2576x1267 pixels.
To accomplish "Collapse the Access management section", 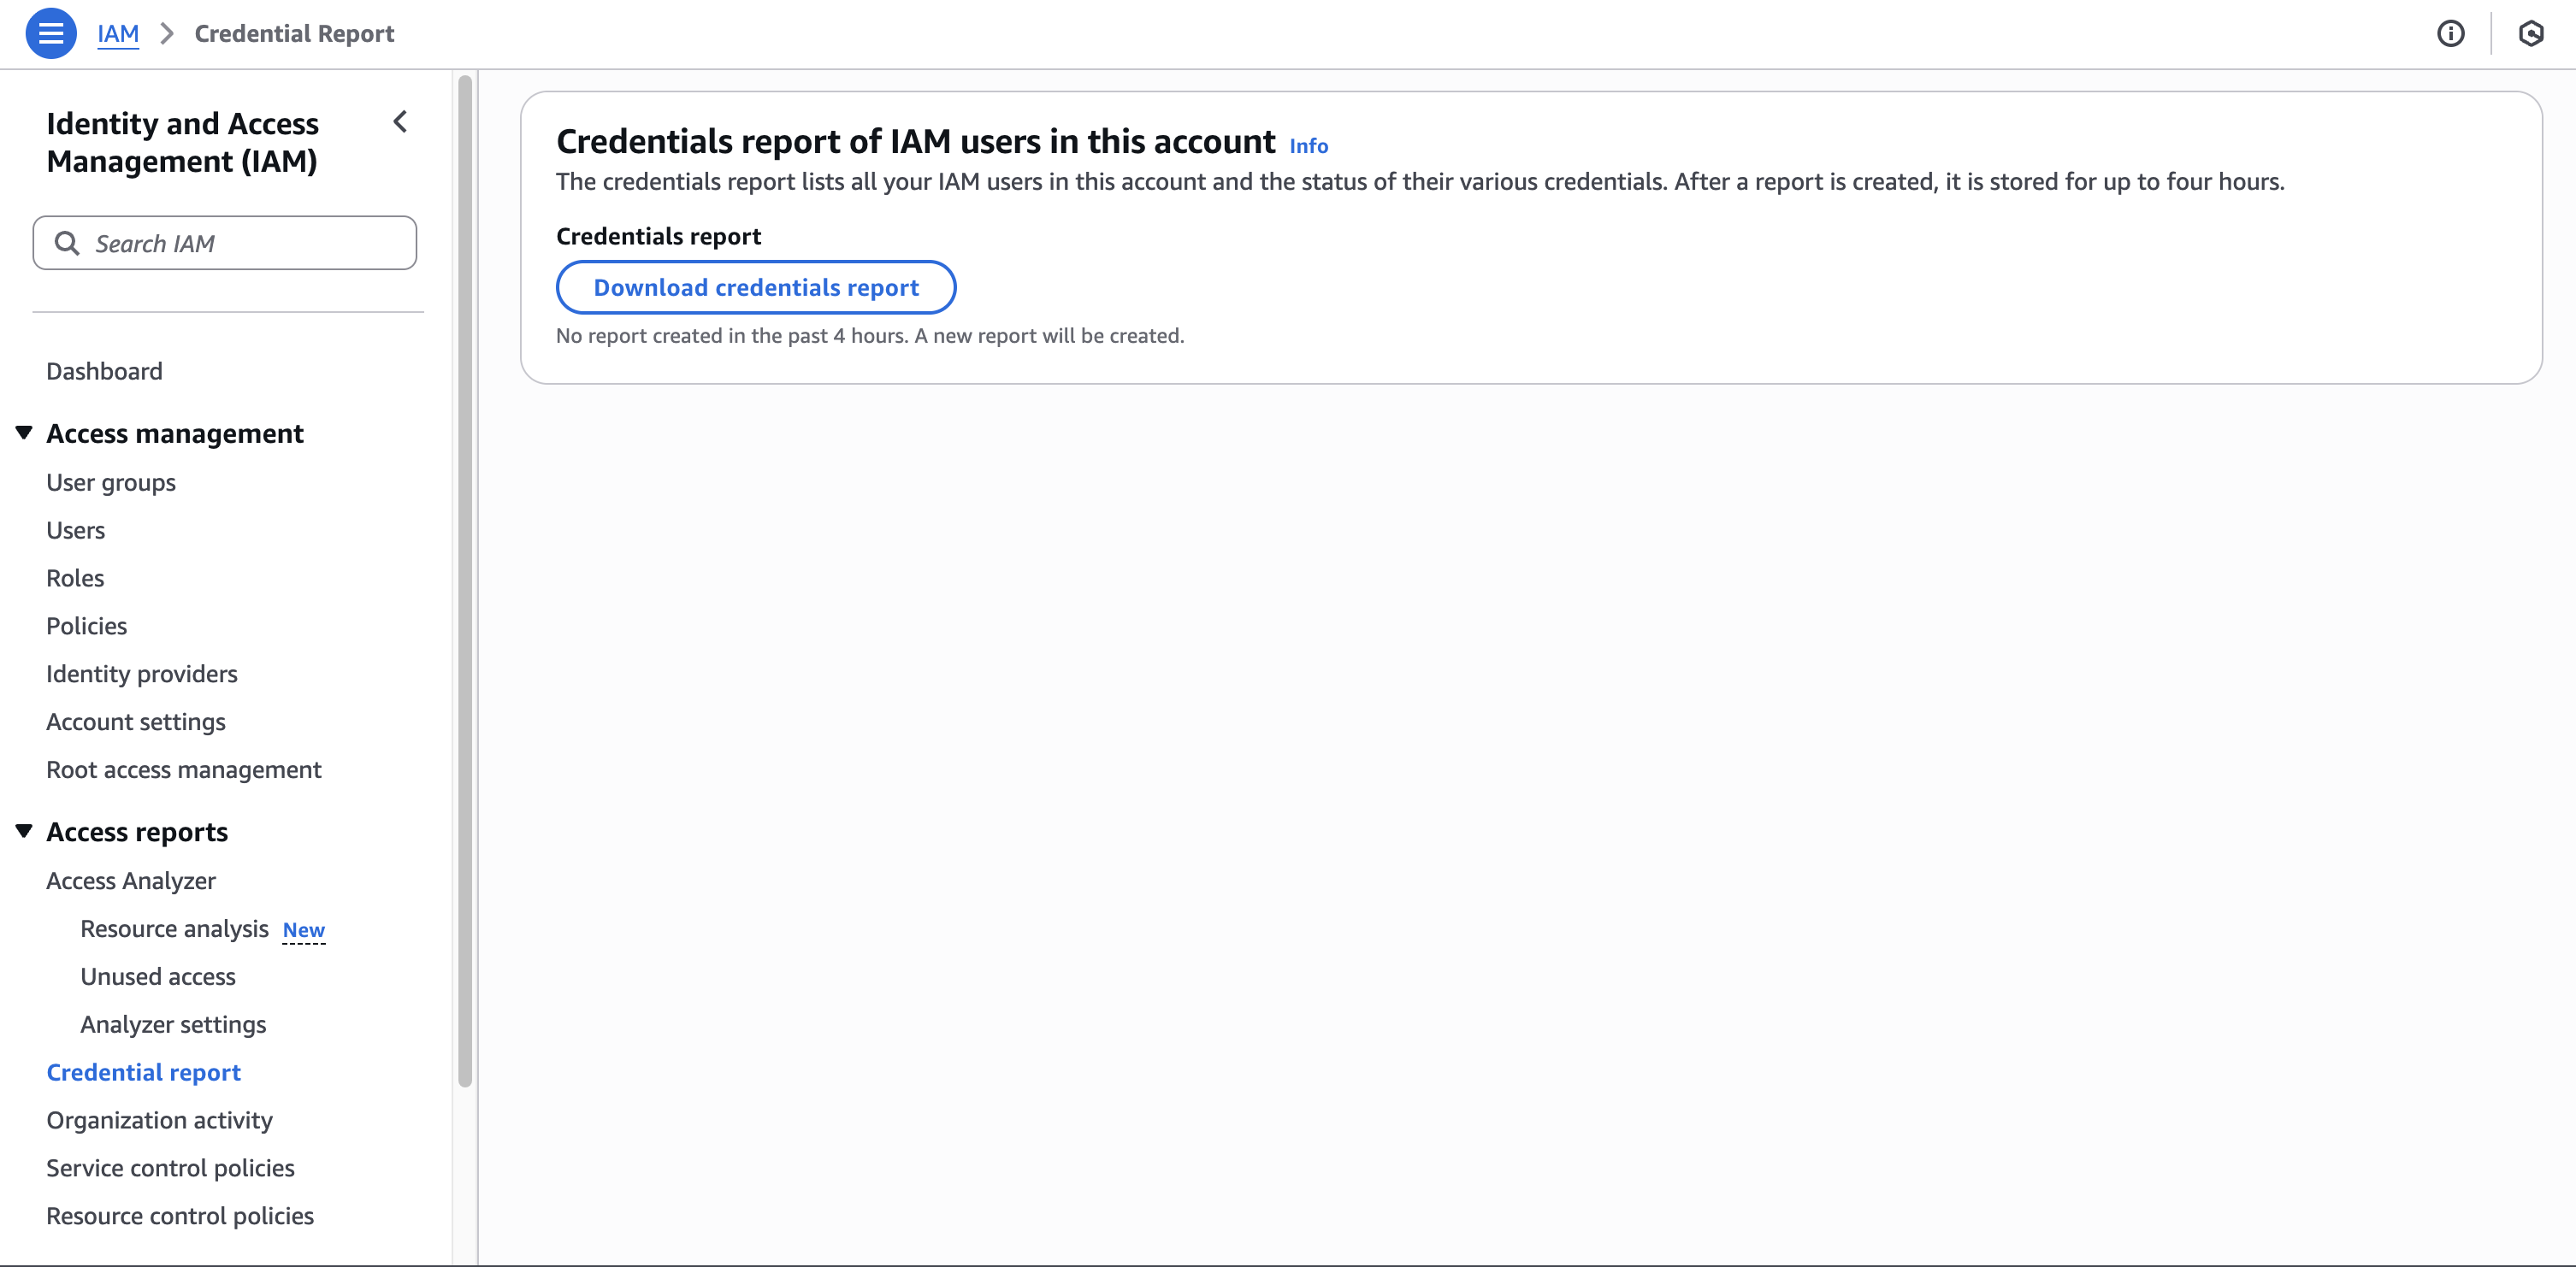I will (x=24, y=433).
